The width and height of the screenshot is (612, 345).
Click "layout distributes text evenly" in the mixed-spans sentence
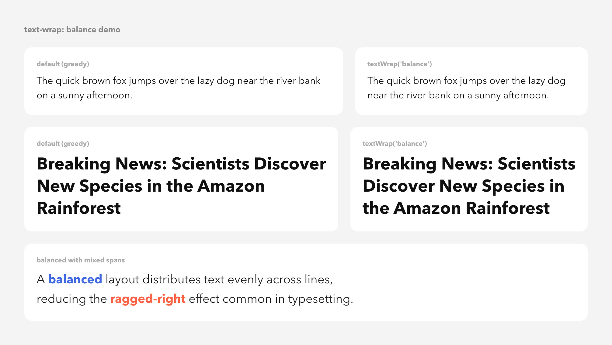pos(184,279)
